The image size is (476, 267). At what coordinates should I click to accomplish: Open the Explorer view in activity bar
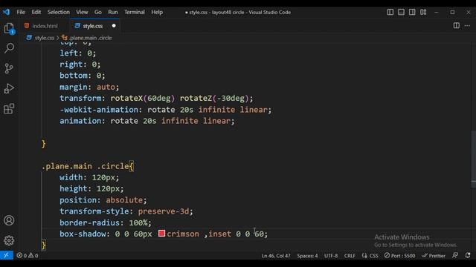pos(9,29)
